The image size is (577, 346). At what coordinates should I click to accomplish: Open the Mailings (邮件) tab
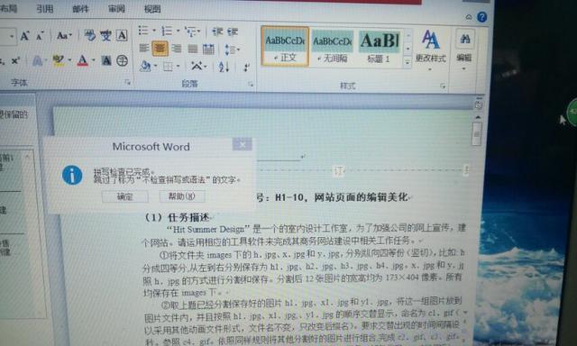click(x=80, y=8)
